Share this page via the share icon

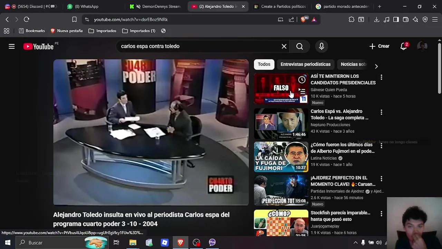pyautogui.click(x=291, y=20)
